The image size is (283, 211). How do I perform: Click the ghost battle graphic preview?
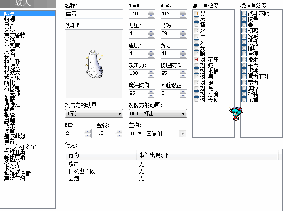click(94, 64)
